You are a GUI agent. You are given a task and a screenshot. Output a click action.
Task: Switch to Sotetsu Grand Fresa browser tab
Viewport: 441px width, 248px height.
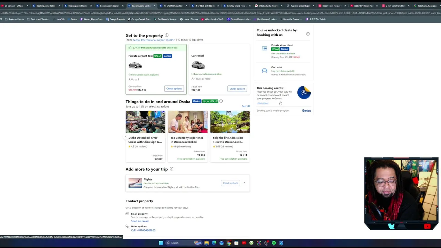(236, 6)
